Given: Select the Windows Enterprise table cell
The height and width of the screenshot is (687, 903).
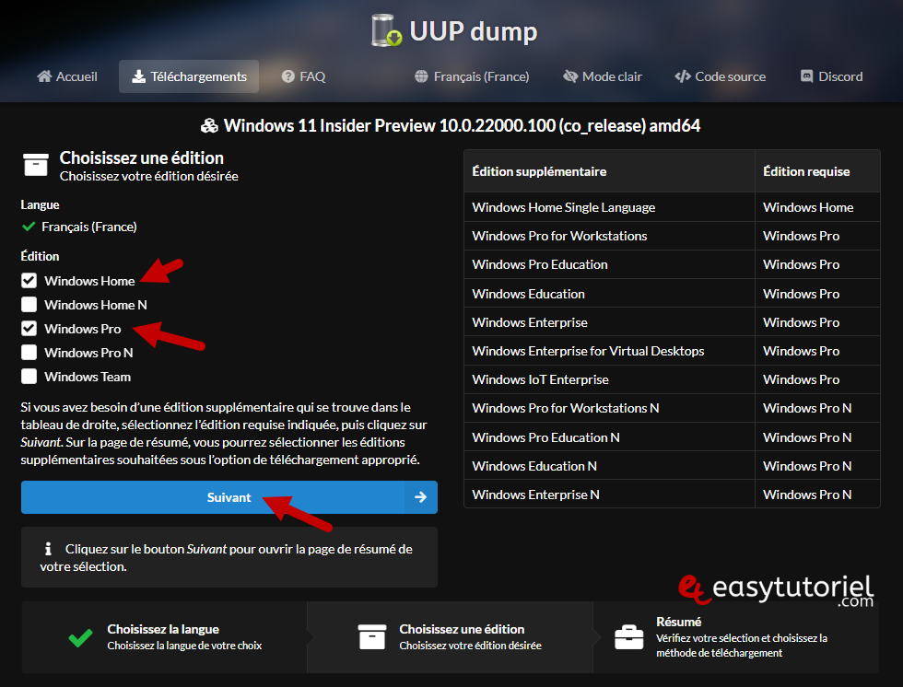Looking at the screenshot, I should (x=609, y=322).
